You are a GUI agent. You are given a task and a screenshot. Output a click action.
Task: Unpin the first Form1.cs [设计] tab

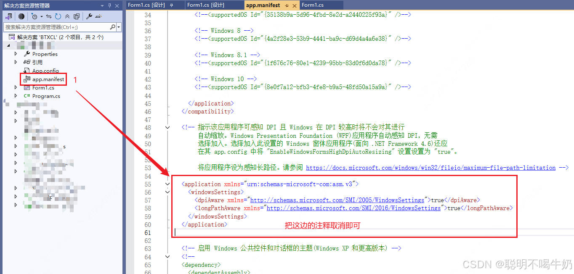tap(171, 5)
